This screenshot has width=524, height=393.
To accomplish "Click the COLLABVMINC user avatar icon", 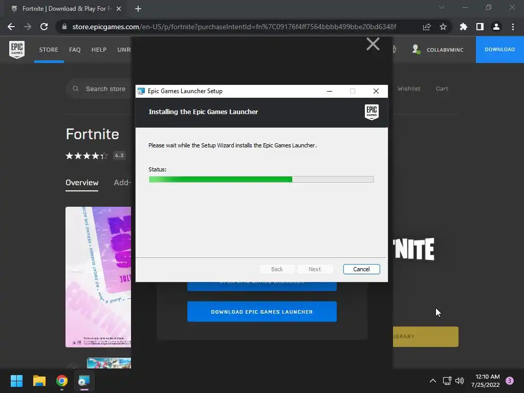I will click(x=416, y=50).
